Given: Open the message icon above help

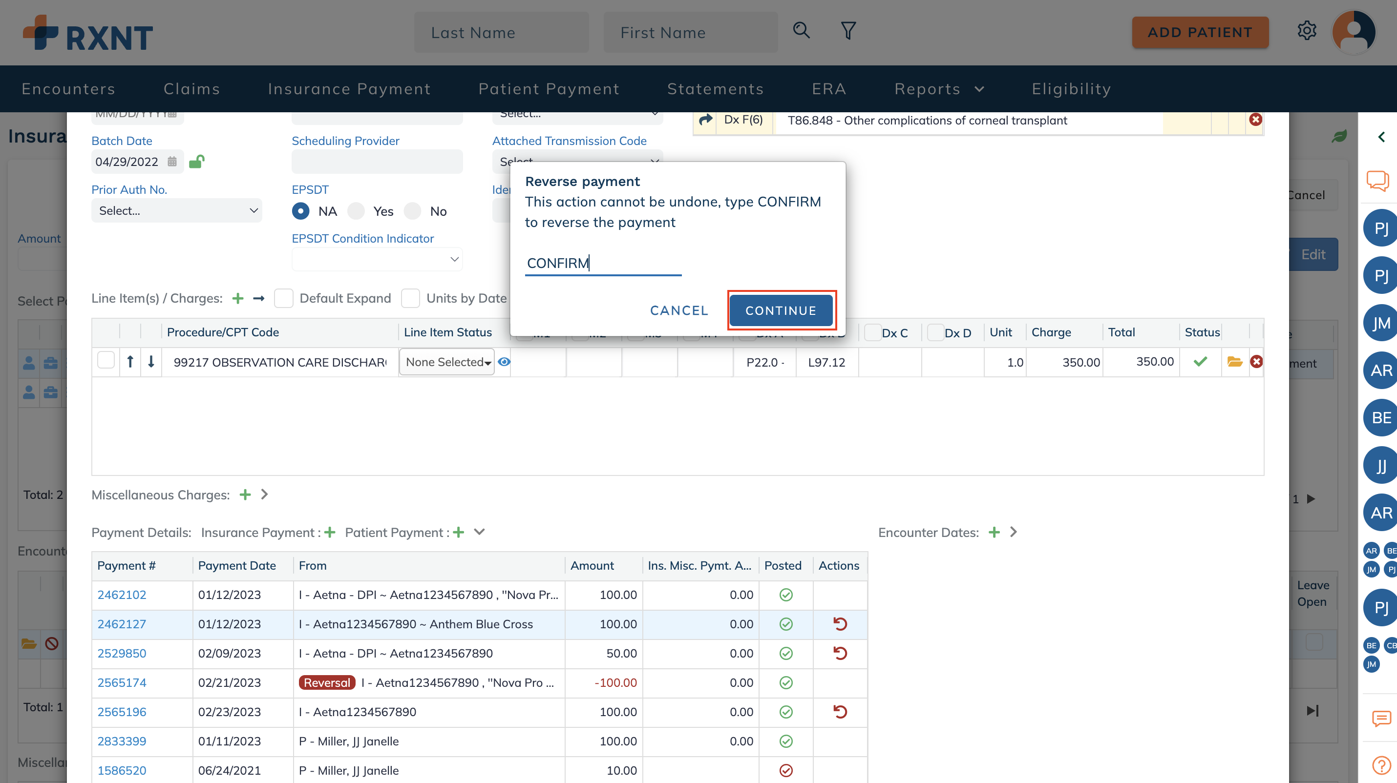Looking at the screenshot, I should [1381, 719].
